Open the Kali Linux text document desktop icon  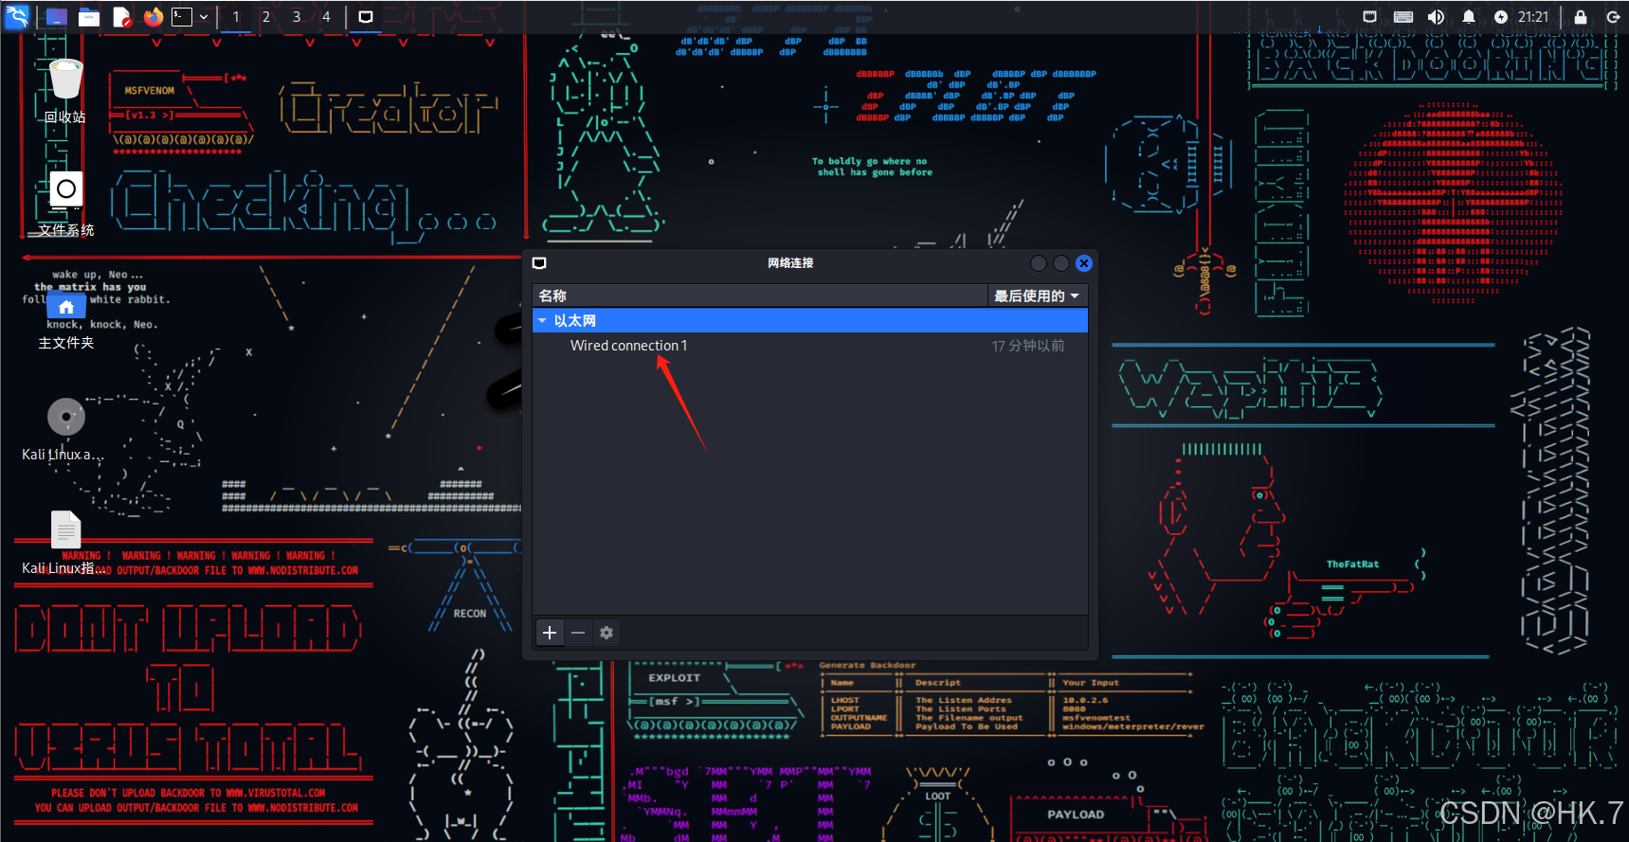(65, 543)
